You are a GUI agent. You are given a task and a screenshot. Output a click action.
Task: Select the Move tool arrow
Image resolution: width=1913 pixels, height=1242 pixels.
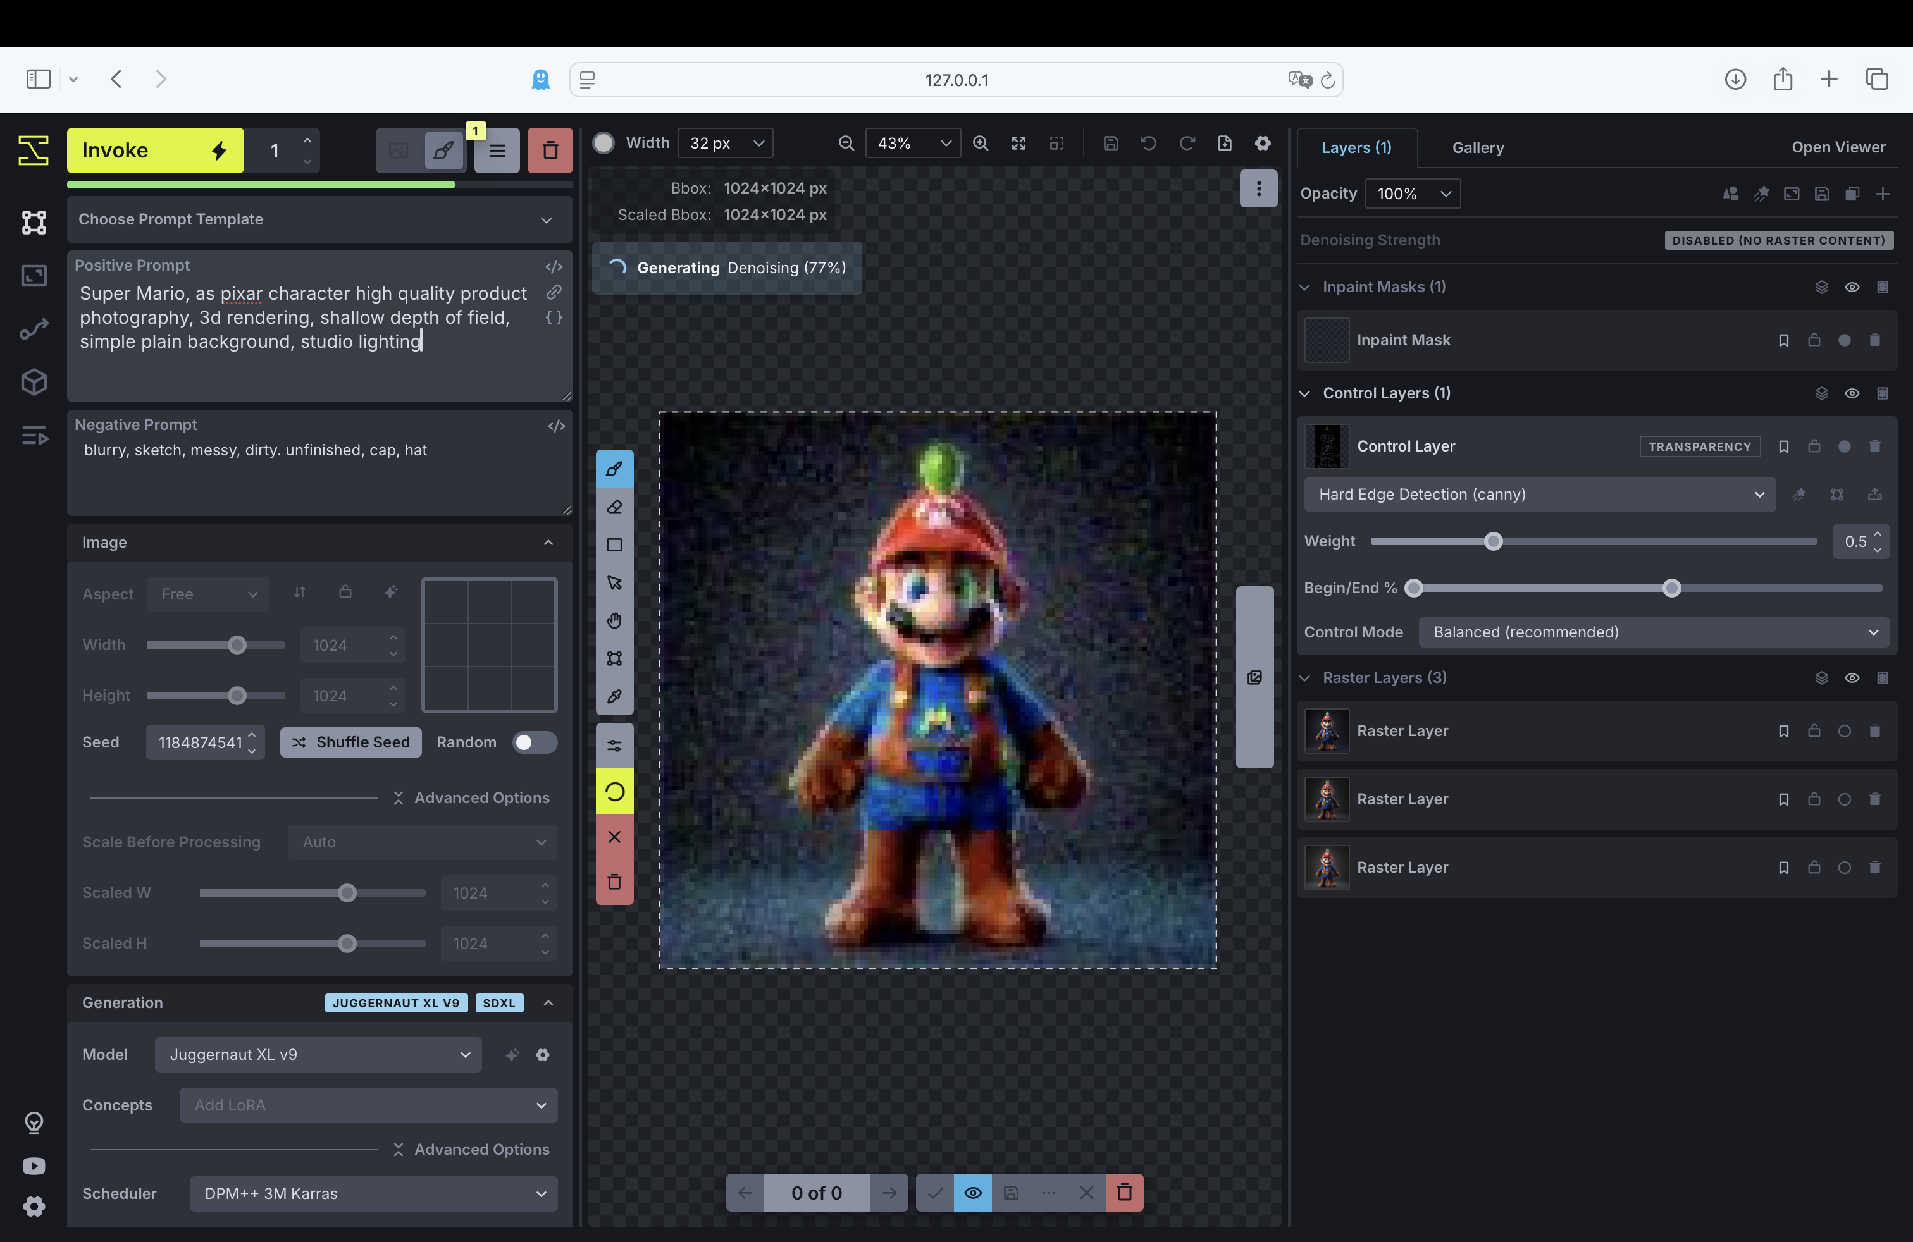(x=614, y=582)
